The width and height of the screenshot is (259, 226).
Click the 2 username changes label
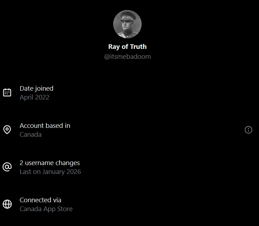(50, 163)
